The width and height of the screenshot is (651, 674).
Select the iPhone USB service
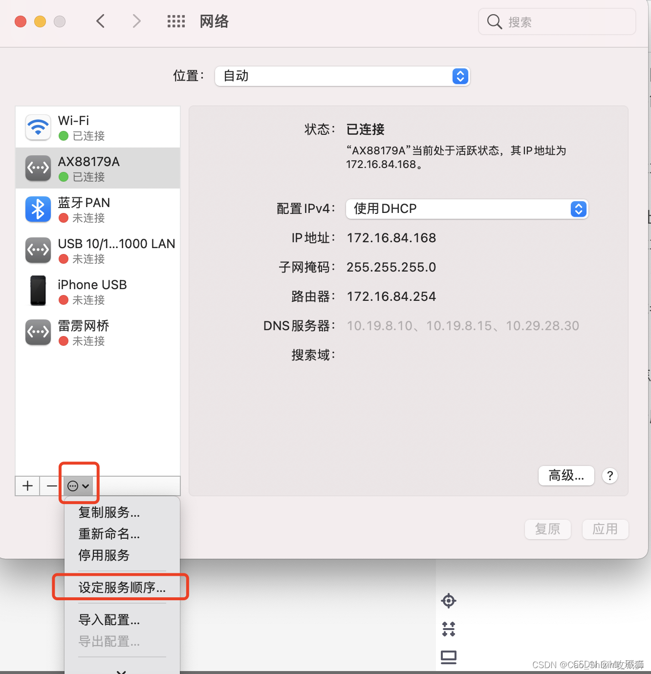pyautogui.click(x=98, y=291)
